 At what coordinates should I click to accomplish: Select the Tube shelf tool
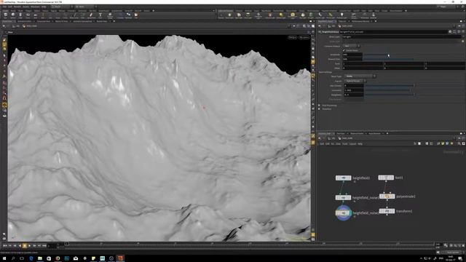click(20, 15)
